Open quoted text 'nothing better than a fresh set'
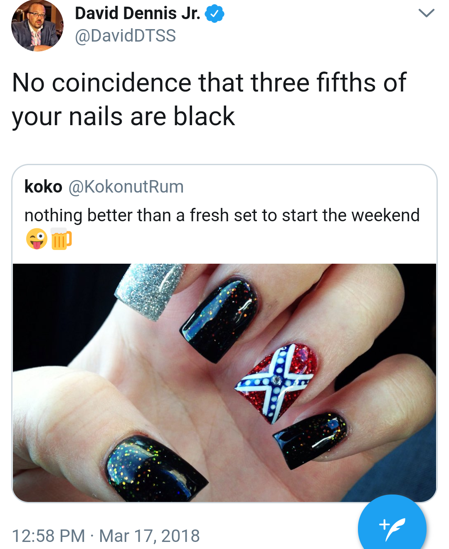This screenshot has width=449, height=549. pos(222,215)
